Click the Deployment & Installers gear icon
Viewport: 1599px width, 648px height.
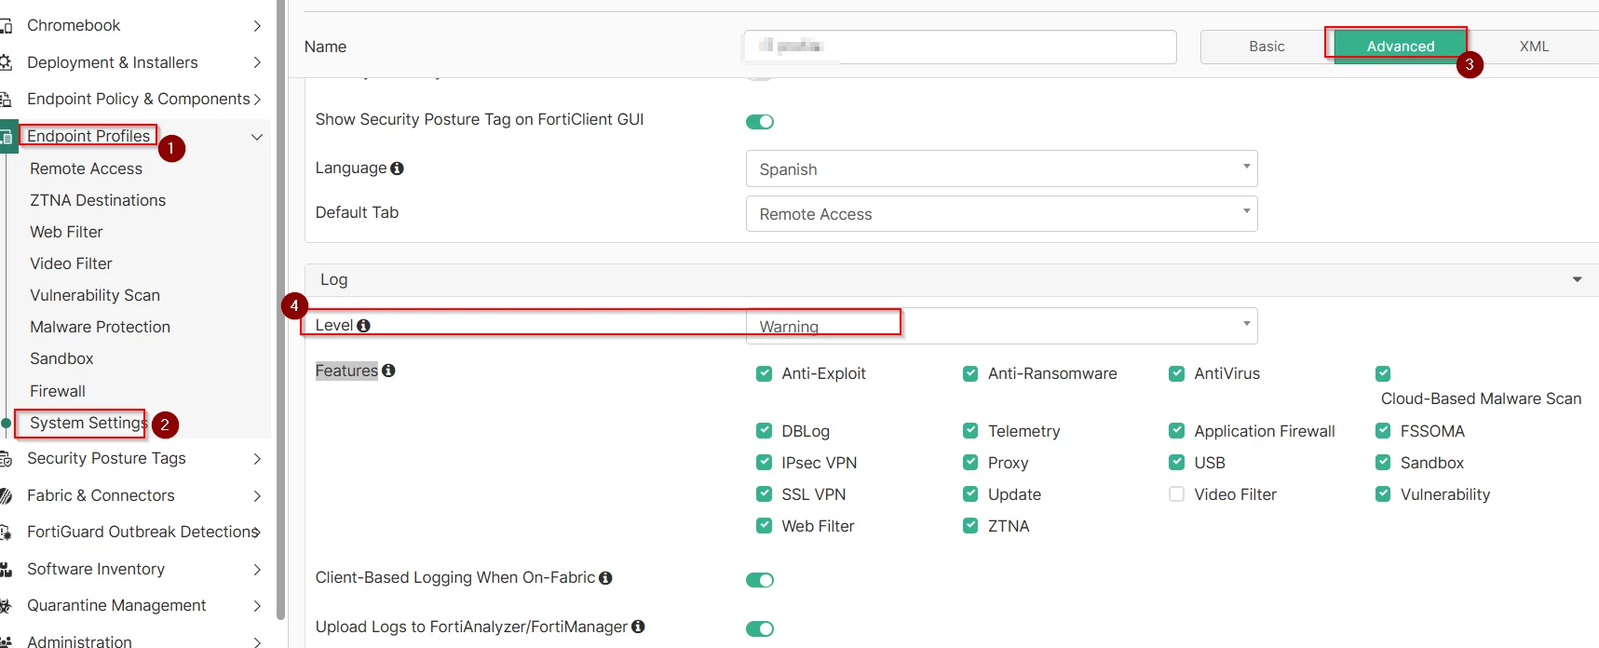coord(5,62)
